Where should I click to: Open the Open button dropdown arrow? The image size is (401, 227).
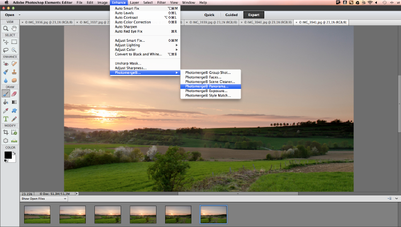click(x=19, y=15)
